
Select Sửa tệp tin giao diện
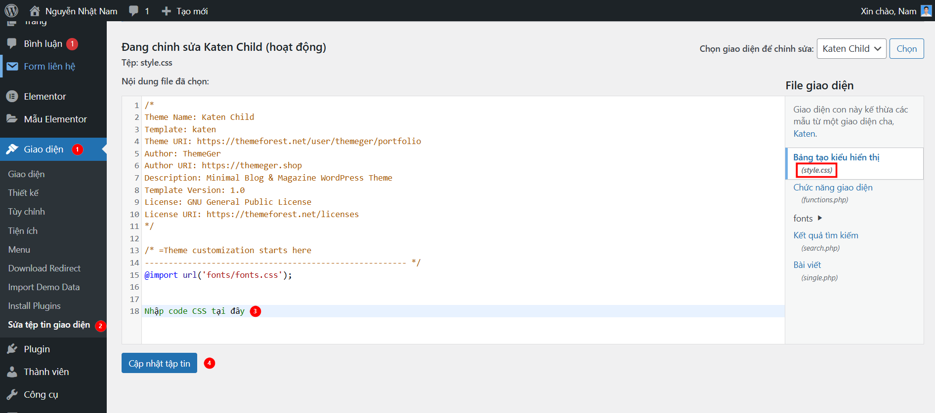click(49, 324)
